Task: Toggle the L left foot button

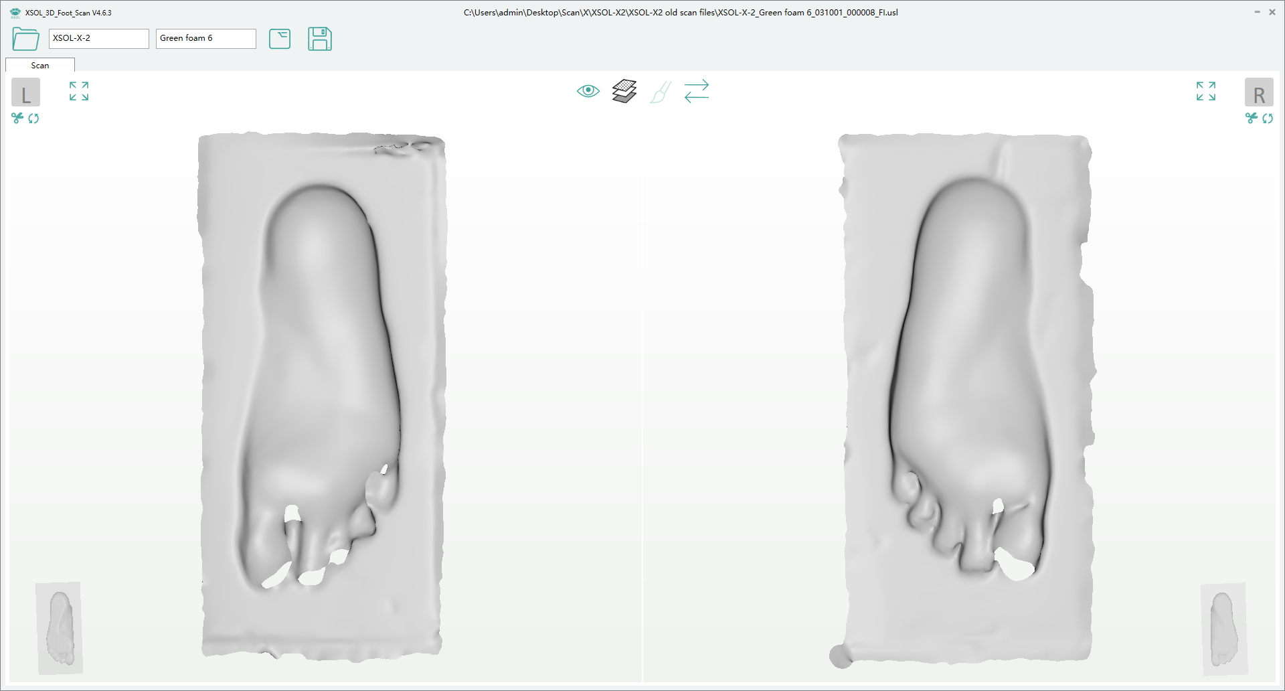Action: click(25, 93)
